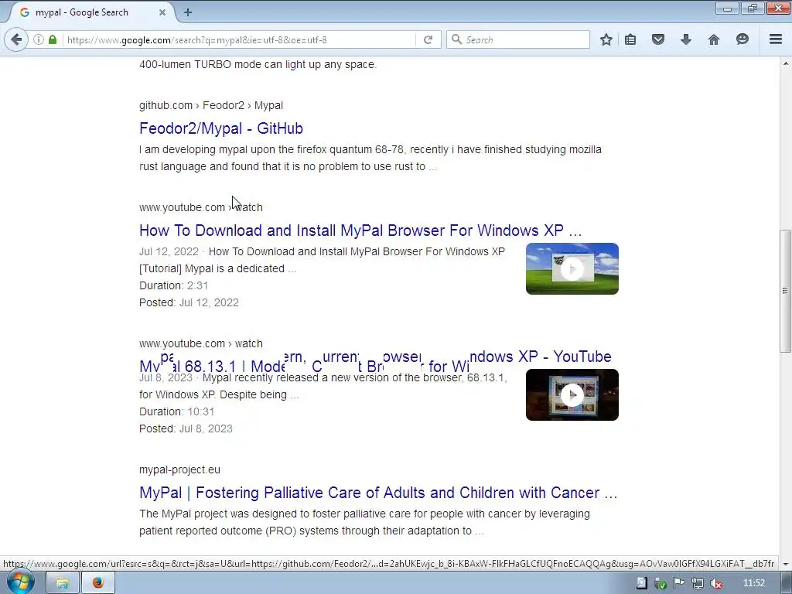Click 'Posted: Jul 12, 2022' text

[189, 302]
